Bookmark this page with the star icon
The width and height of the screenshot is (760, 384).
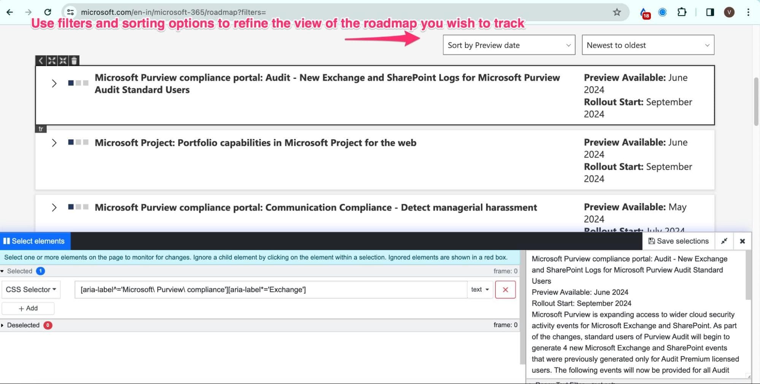pyautogui.click(x=617, y=12)
